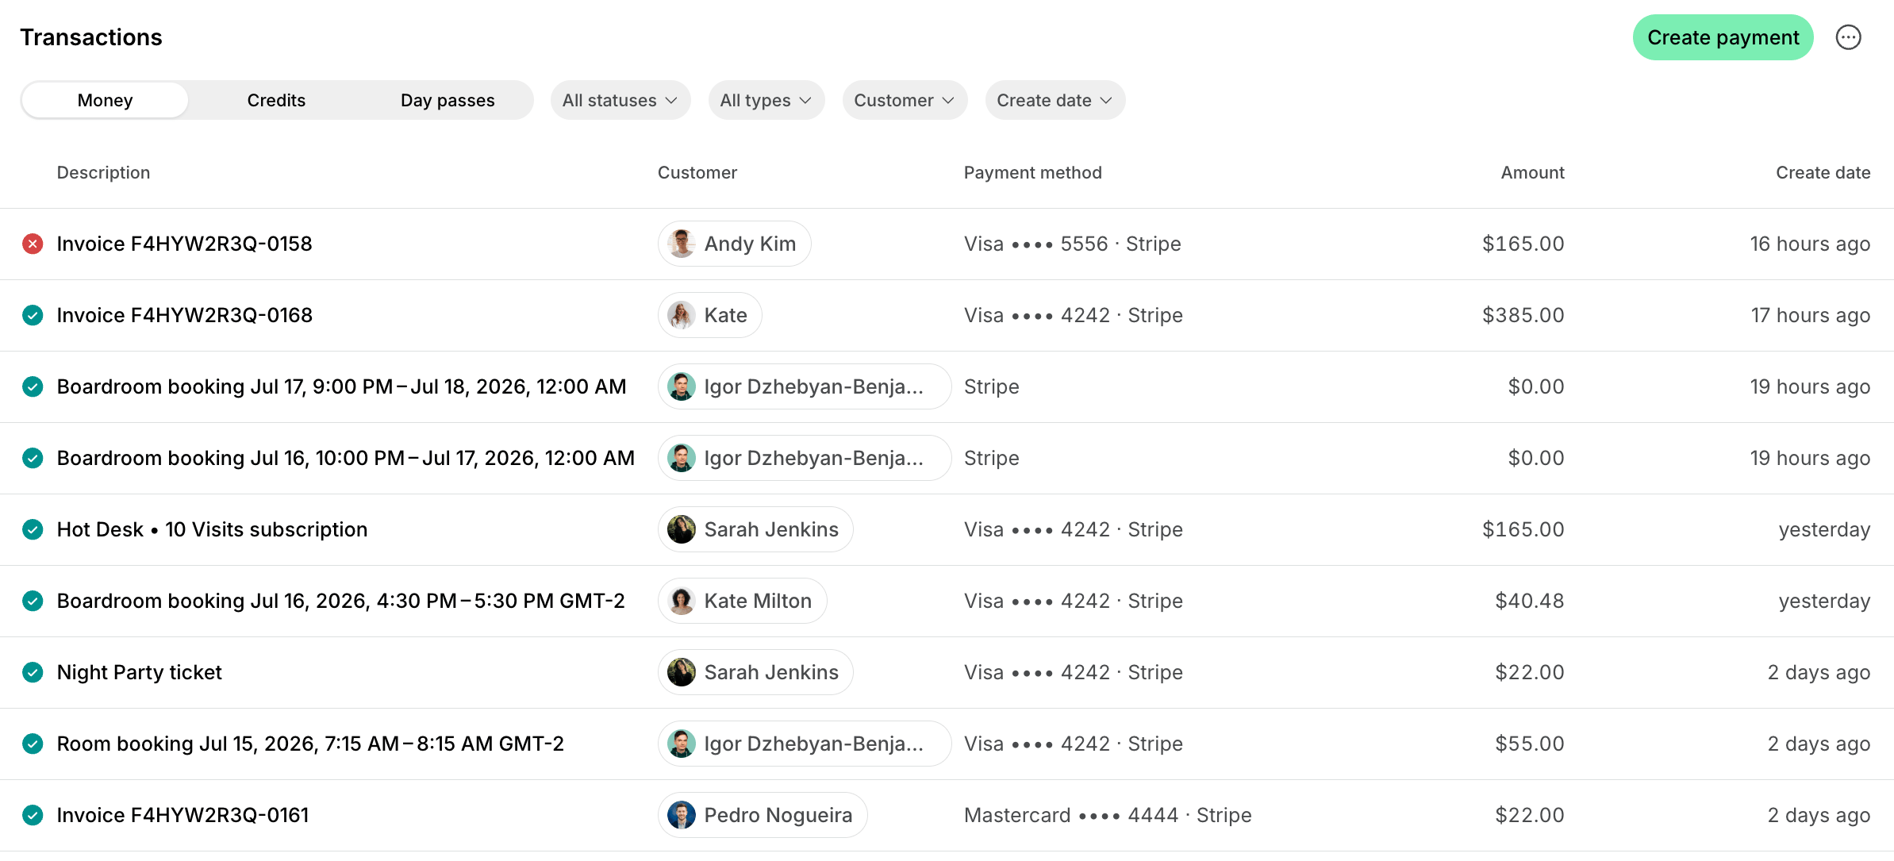Click Pedro Nogueira's avatar

(x=682, y=815)
